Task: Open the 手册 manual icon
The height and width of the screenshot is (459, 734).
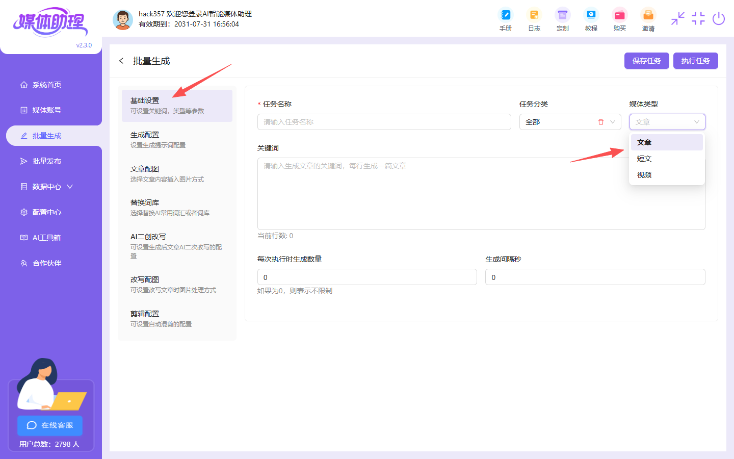Action: pos(505,20)
